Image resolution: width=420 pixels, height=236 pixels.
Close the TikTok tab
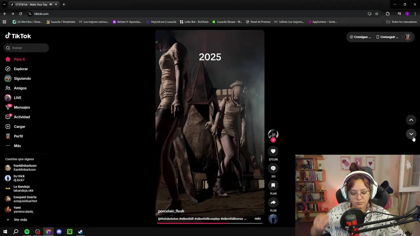click(56, 5)
